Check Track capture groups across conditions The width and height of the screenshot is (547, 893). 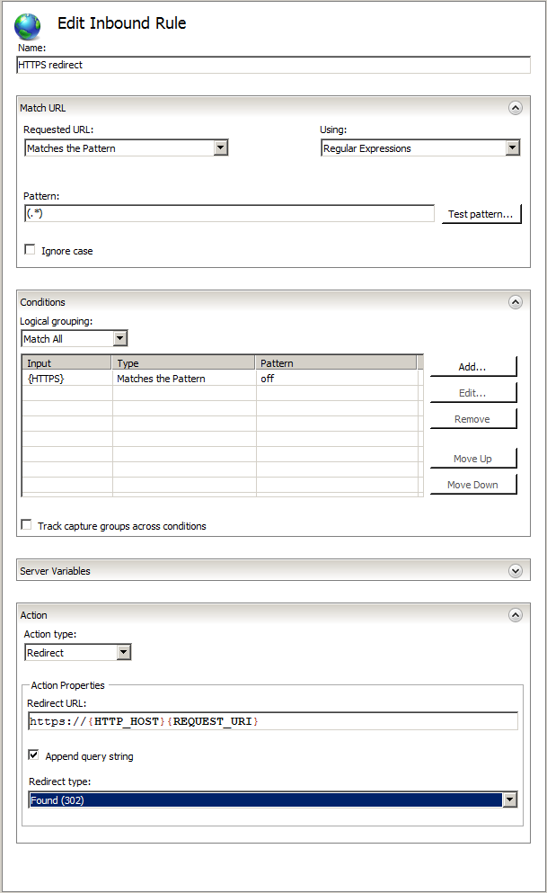[x=27, y=525]
